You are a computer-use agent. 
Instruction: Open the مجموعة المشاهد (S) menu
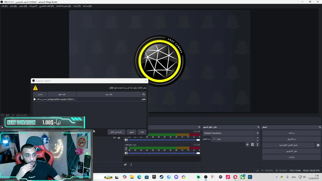(63, 6)
